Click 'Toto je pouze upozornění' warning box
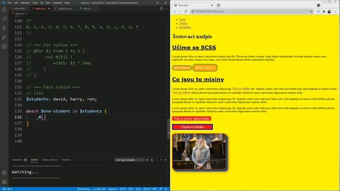The height and width of the screenshot is (191, 340). pos(191,118)
